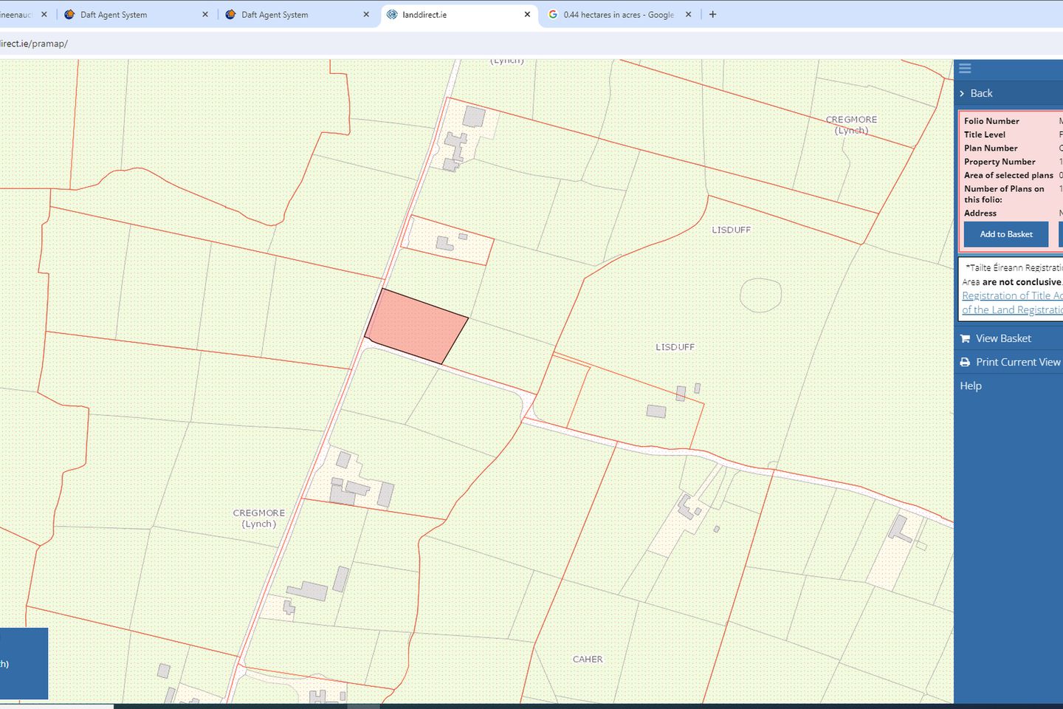Click the blue overlay box at the map's bottom-left
This screenshot has height=709, width=1063.
pos(24,662)
